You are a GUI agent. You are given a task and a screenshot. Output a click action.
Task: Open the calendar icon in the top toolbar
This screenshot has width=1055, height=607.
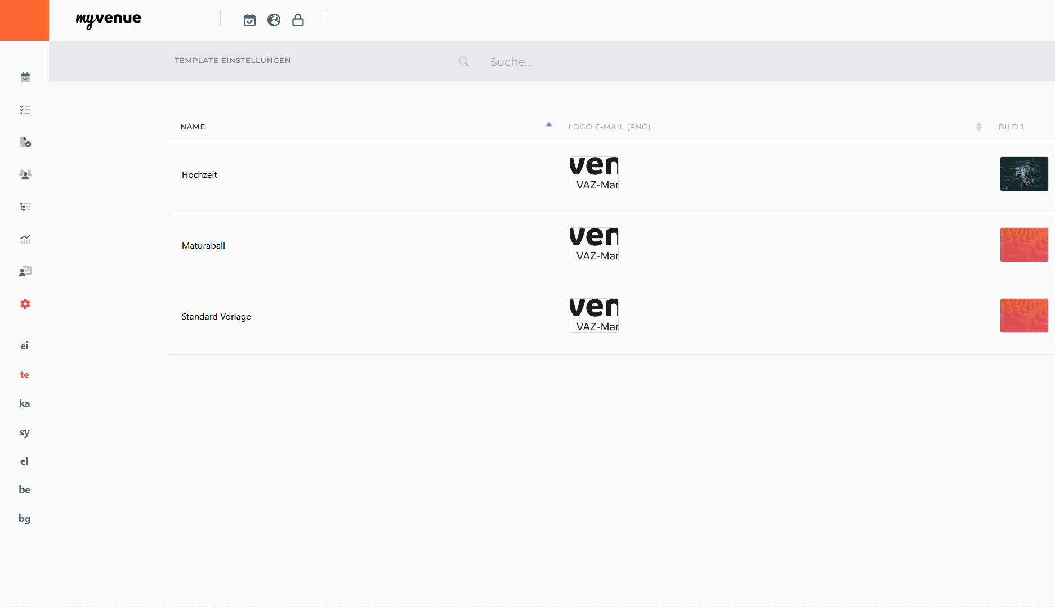[x=250, y=20]
